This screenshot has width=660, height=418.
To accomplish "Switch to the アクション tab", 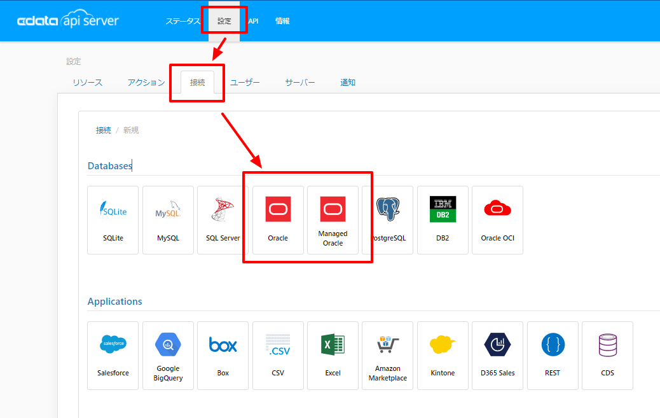I will tap(146, 83).
